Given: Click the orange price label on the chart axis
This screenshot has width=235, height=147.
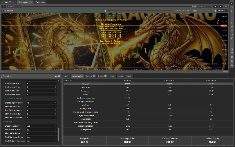Looking at the screenshot, I should coord(224,26).
